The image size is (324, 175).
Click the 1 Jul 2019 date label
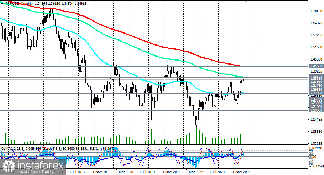coord(147,172)
